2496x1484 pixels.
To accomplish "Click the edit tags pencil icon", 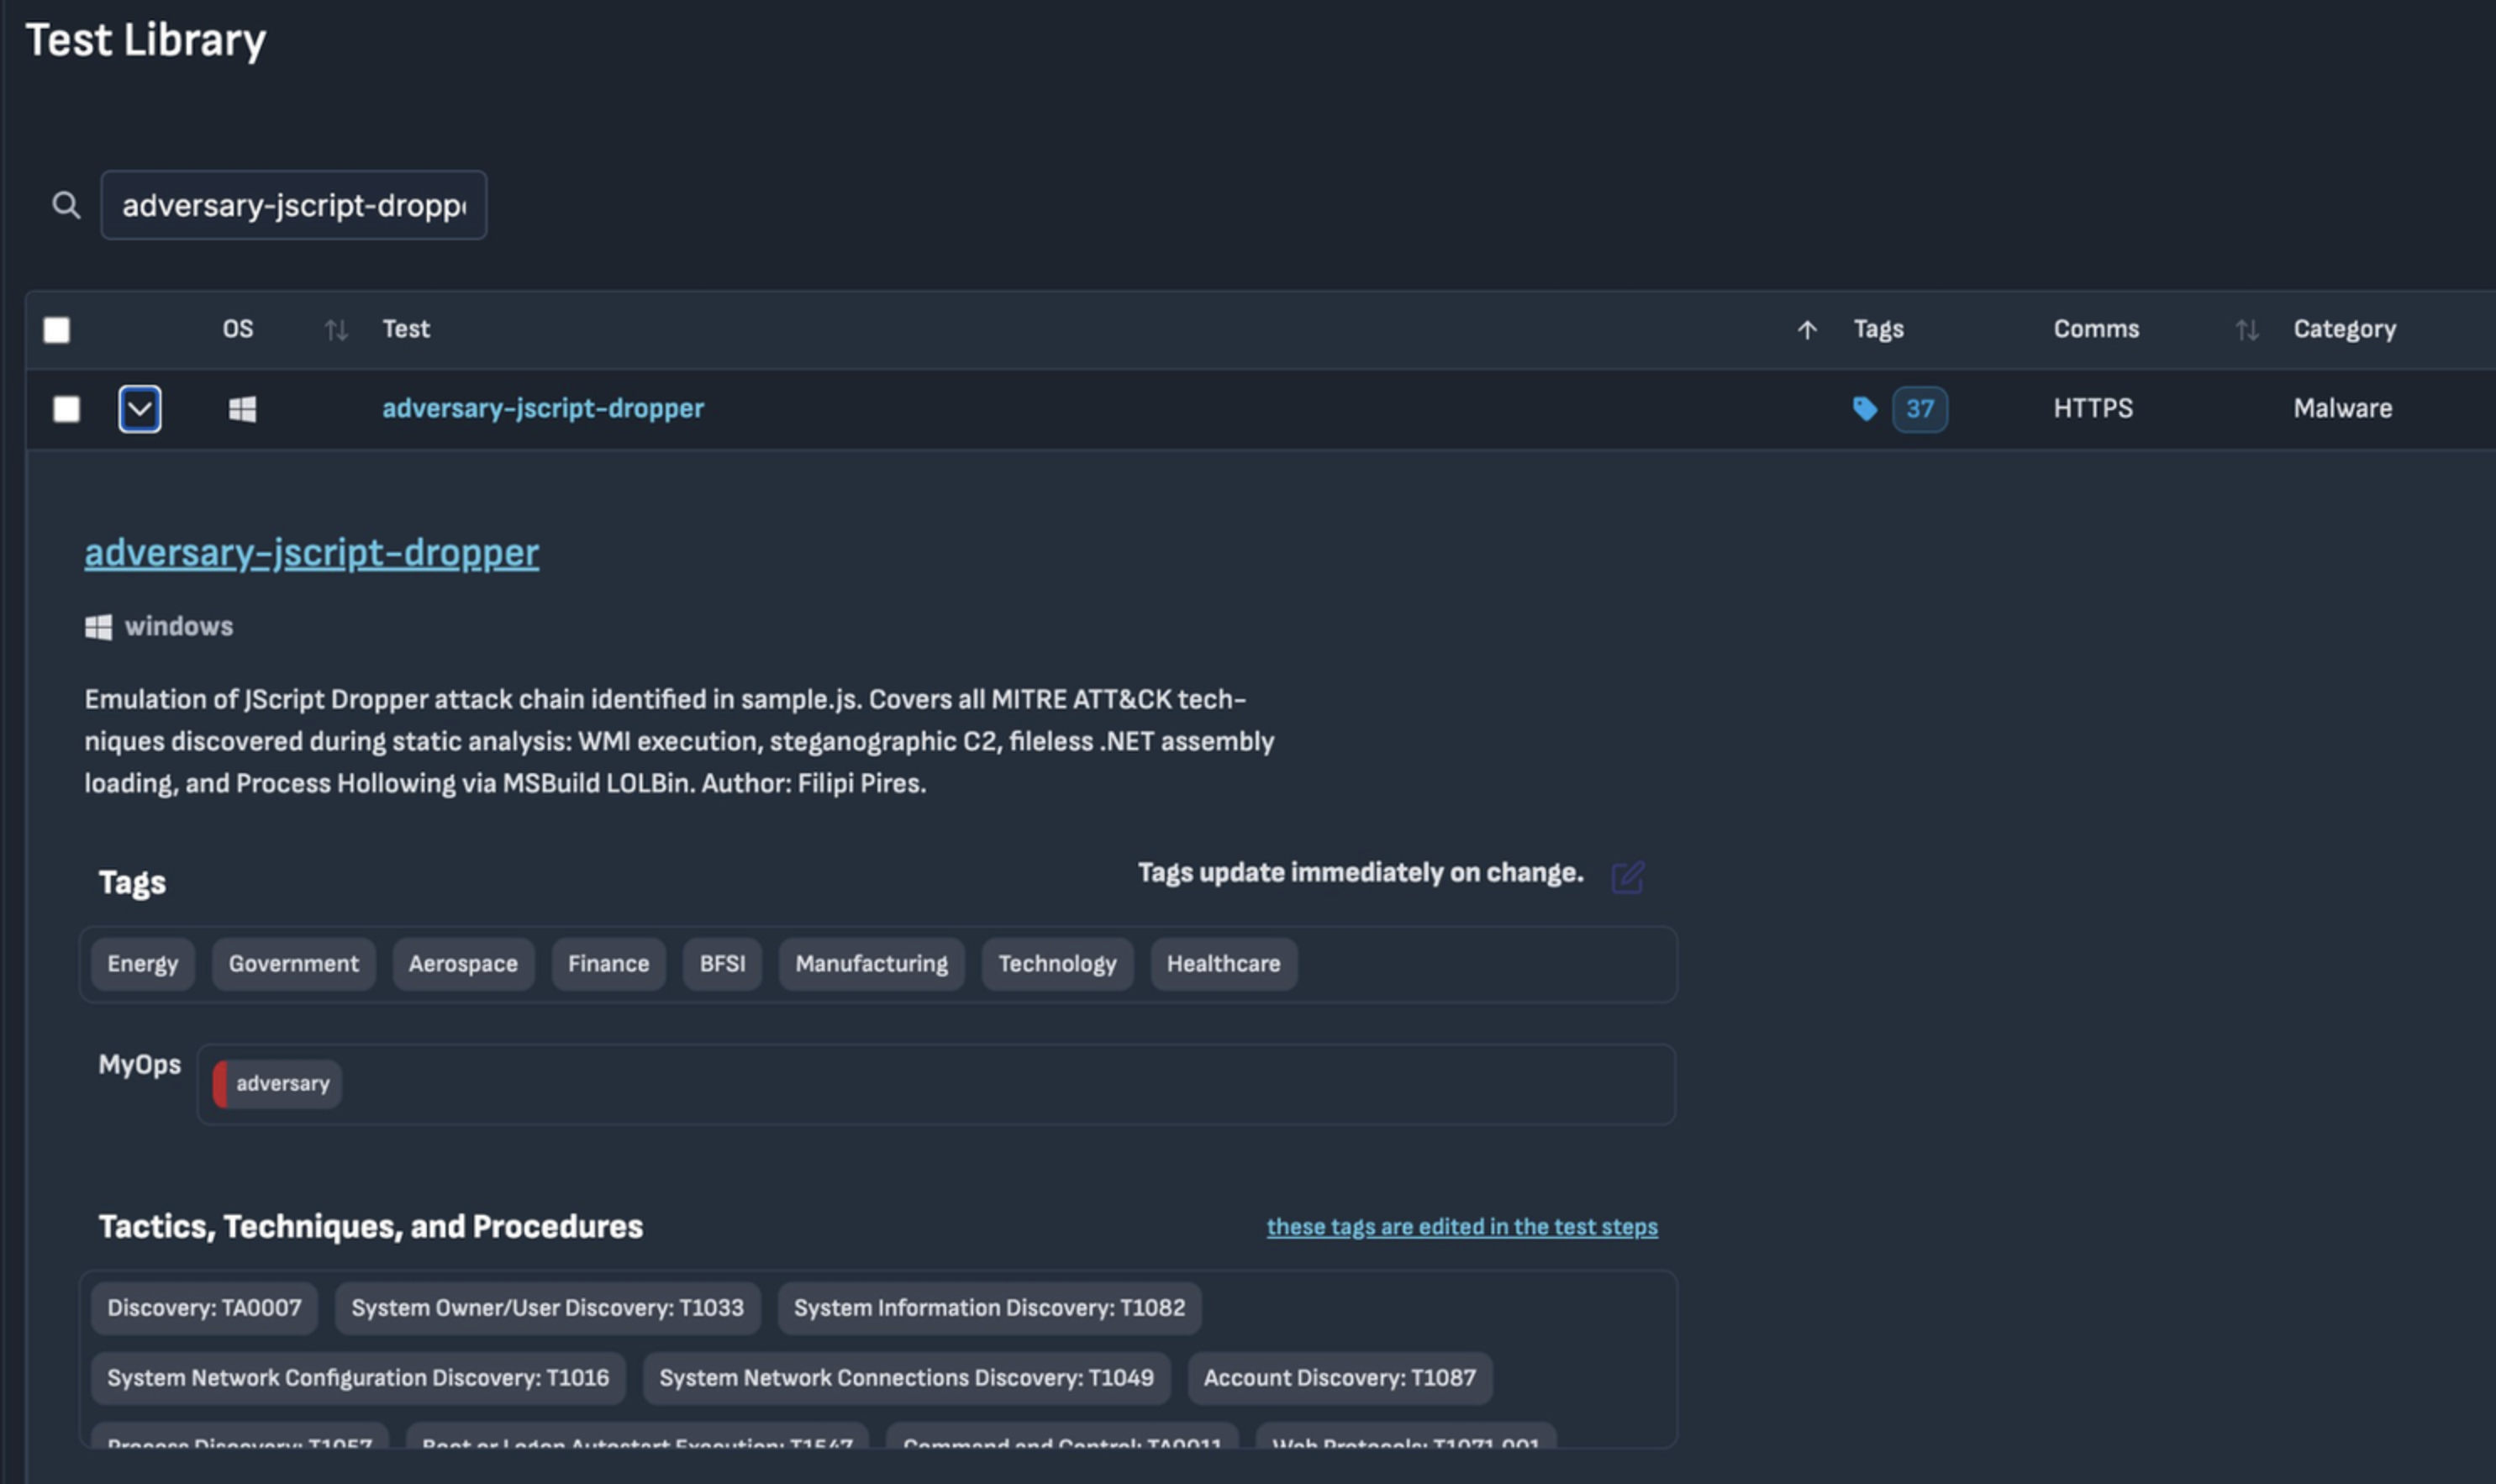I will coord(1627,876).
